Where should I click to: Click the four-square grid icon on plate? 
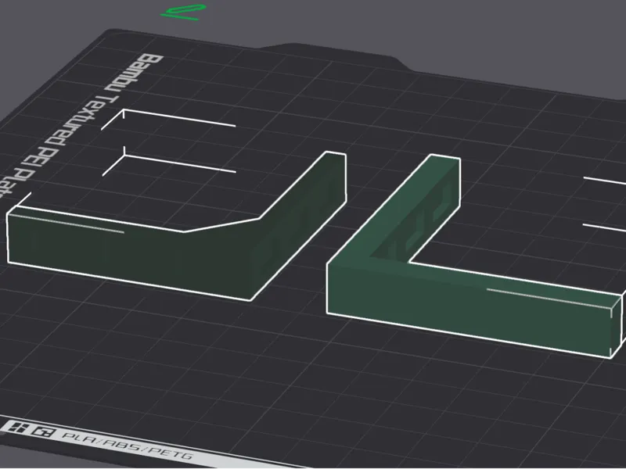(18, 428)
